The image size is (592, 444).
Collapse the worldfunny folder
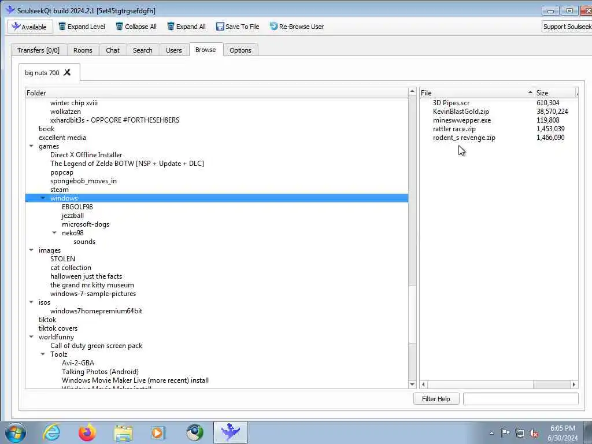click(31, 337)
